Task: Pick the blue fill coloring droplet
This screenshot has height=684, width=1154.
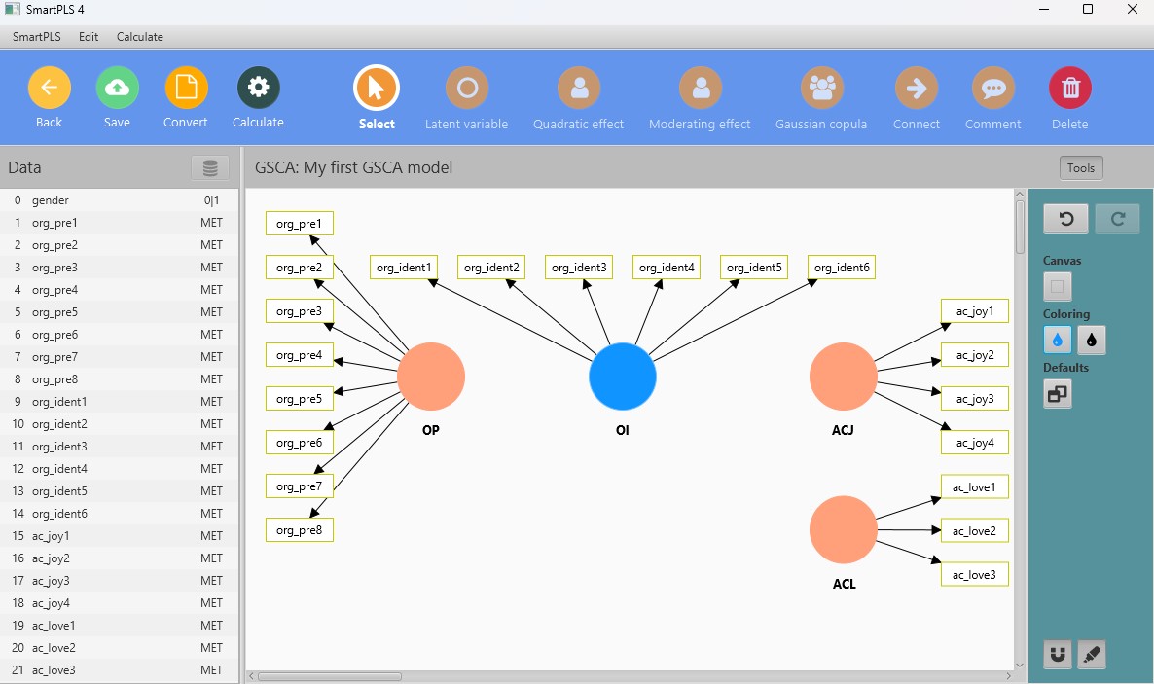Action: tap(1058, 340)
